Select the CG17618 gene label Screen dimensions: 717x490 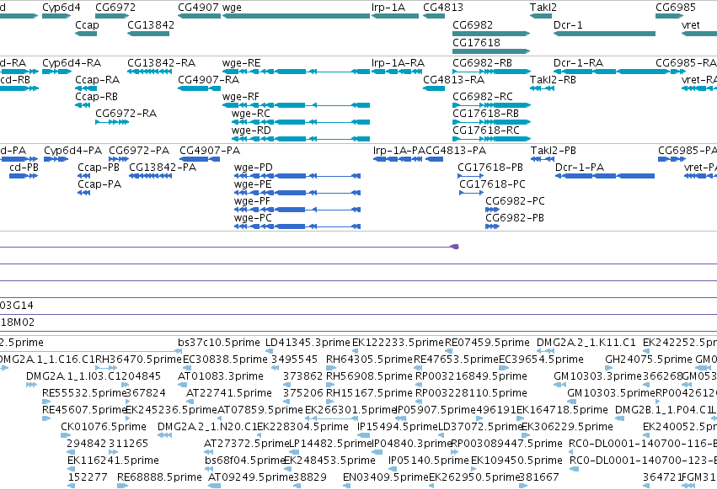(477, 42)
